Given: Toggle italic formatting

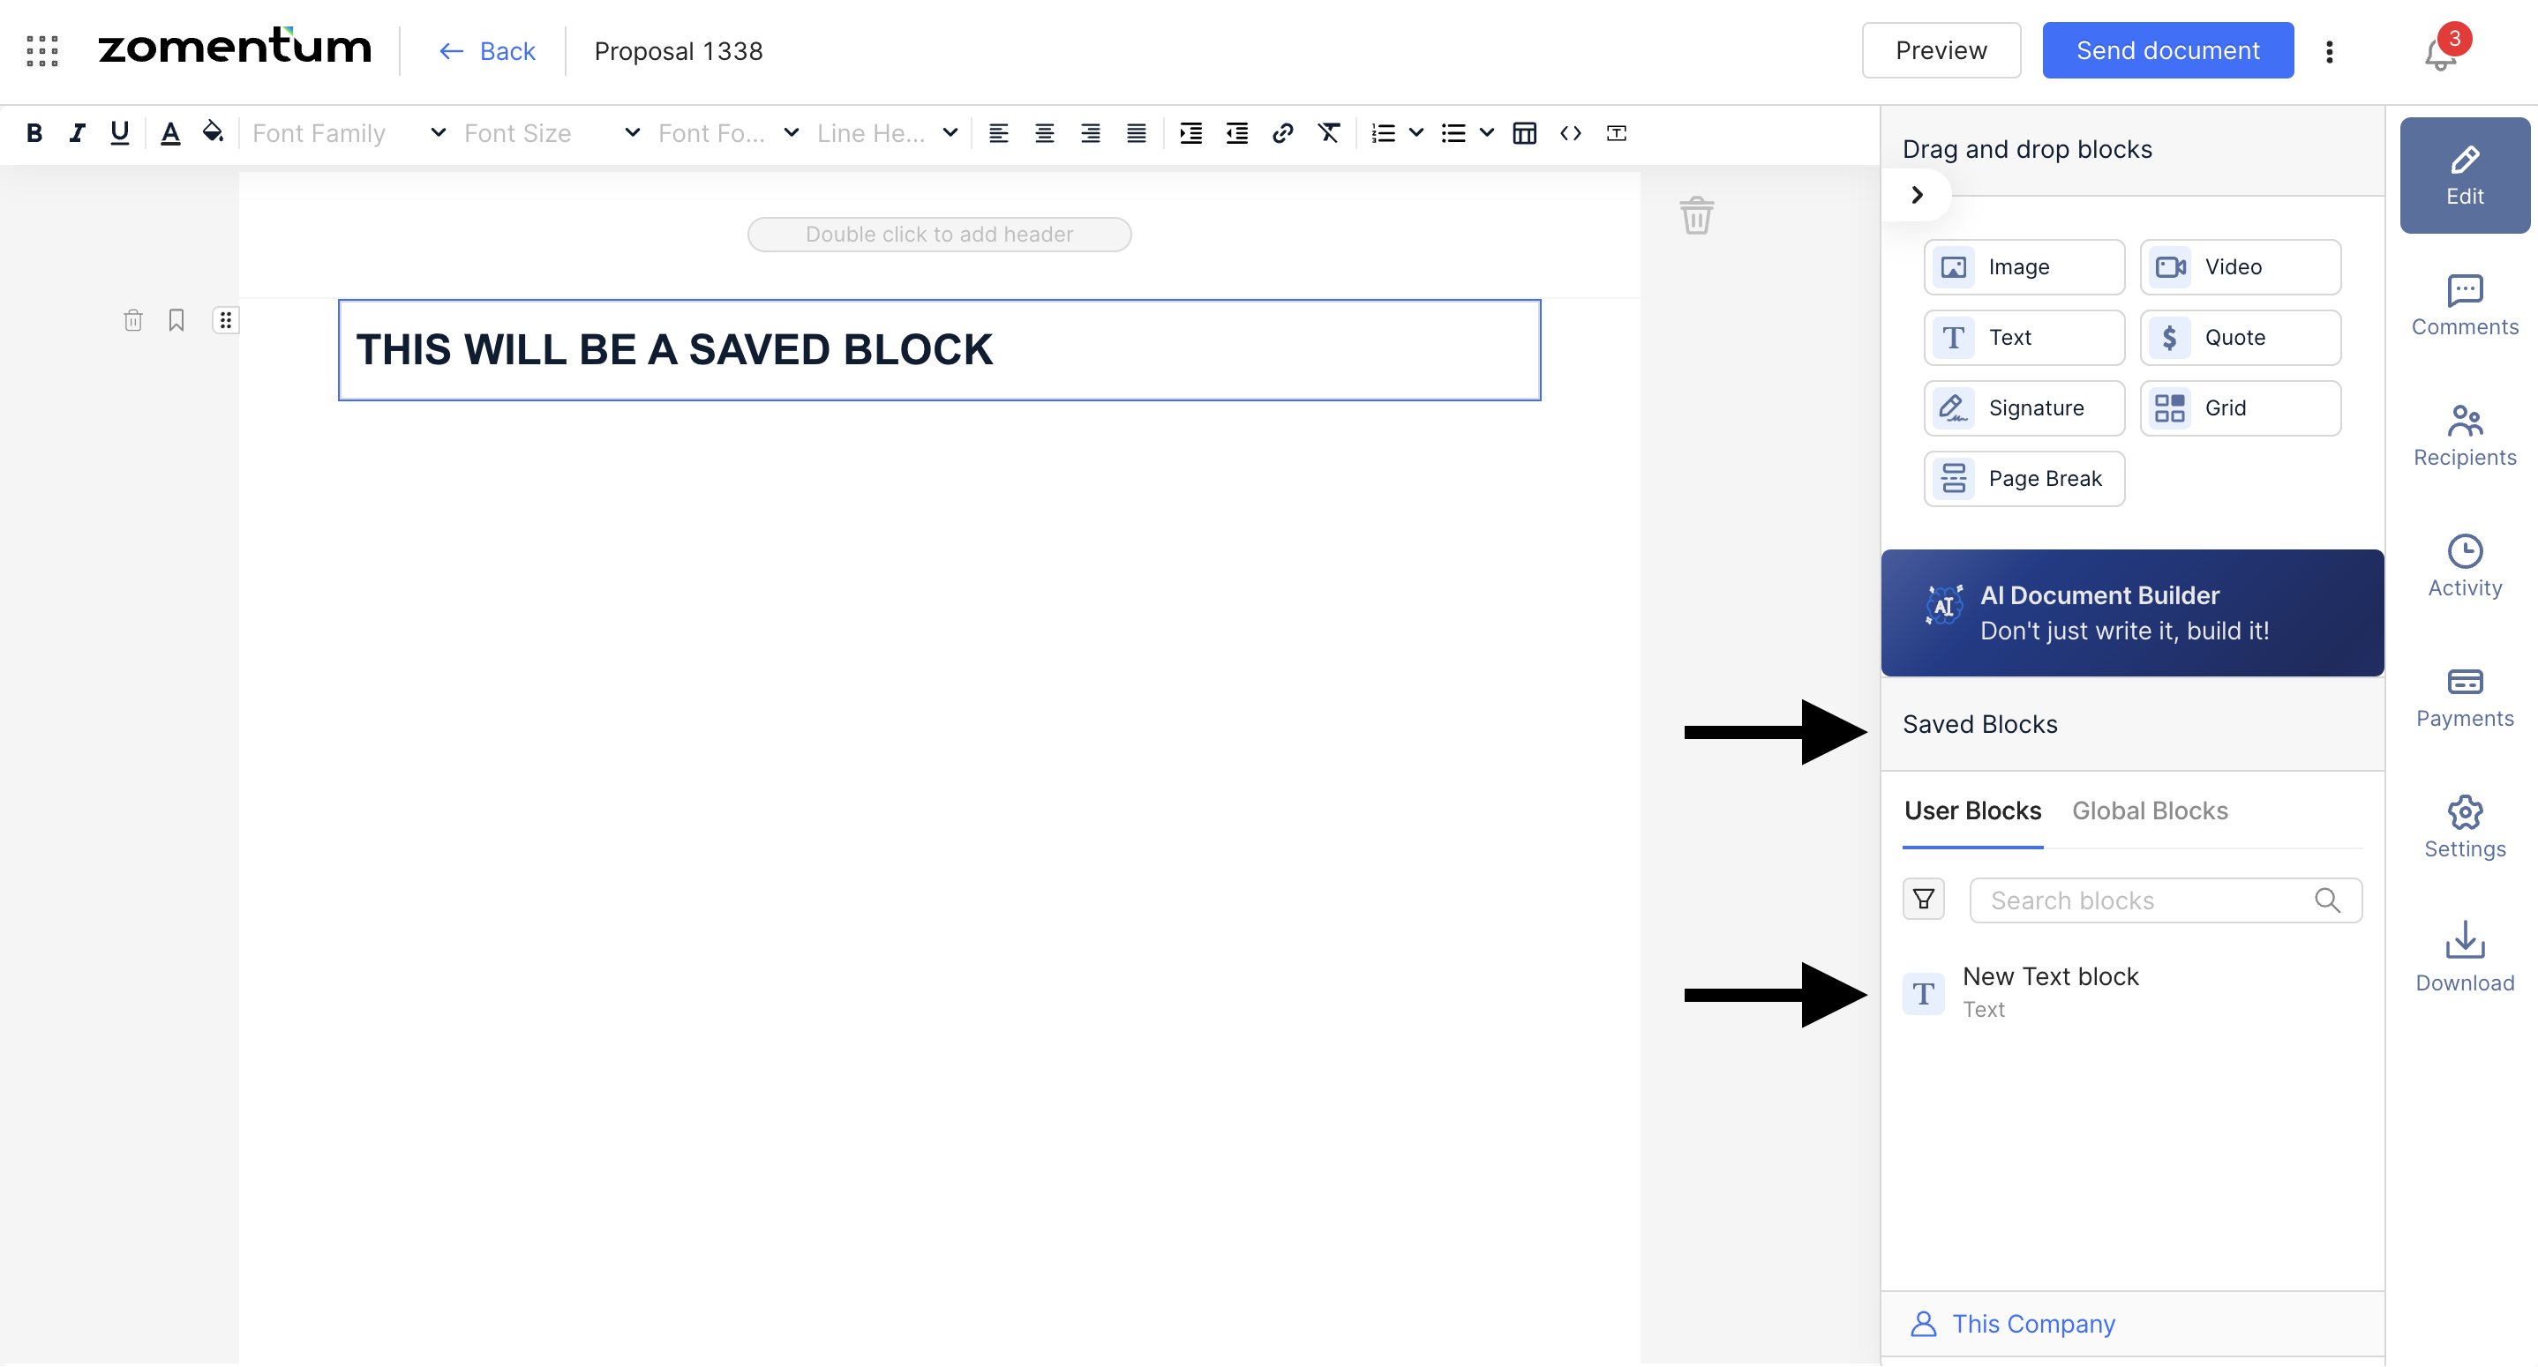Looking at the screenshot, I should point(77,133).
